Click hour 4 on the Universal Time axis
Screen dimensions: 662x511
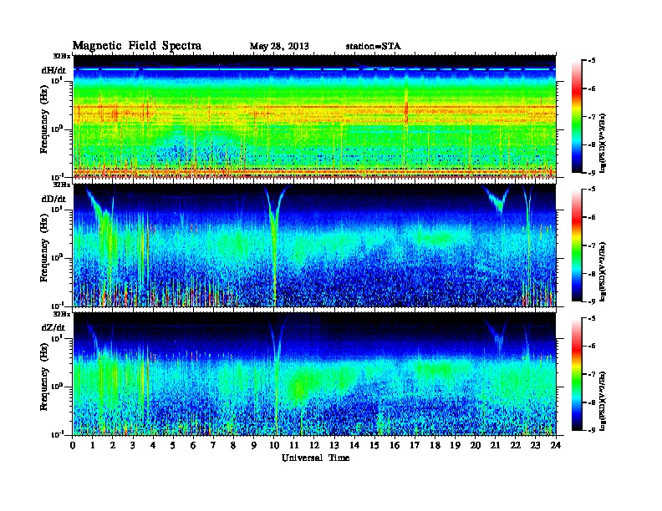153,446
